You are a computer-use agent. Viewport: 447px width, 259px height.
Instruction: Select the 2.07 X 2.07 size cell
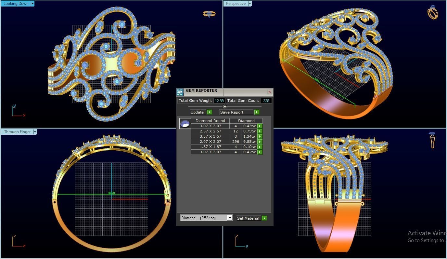[210, 142]
